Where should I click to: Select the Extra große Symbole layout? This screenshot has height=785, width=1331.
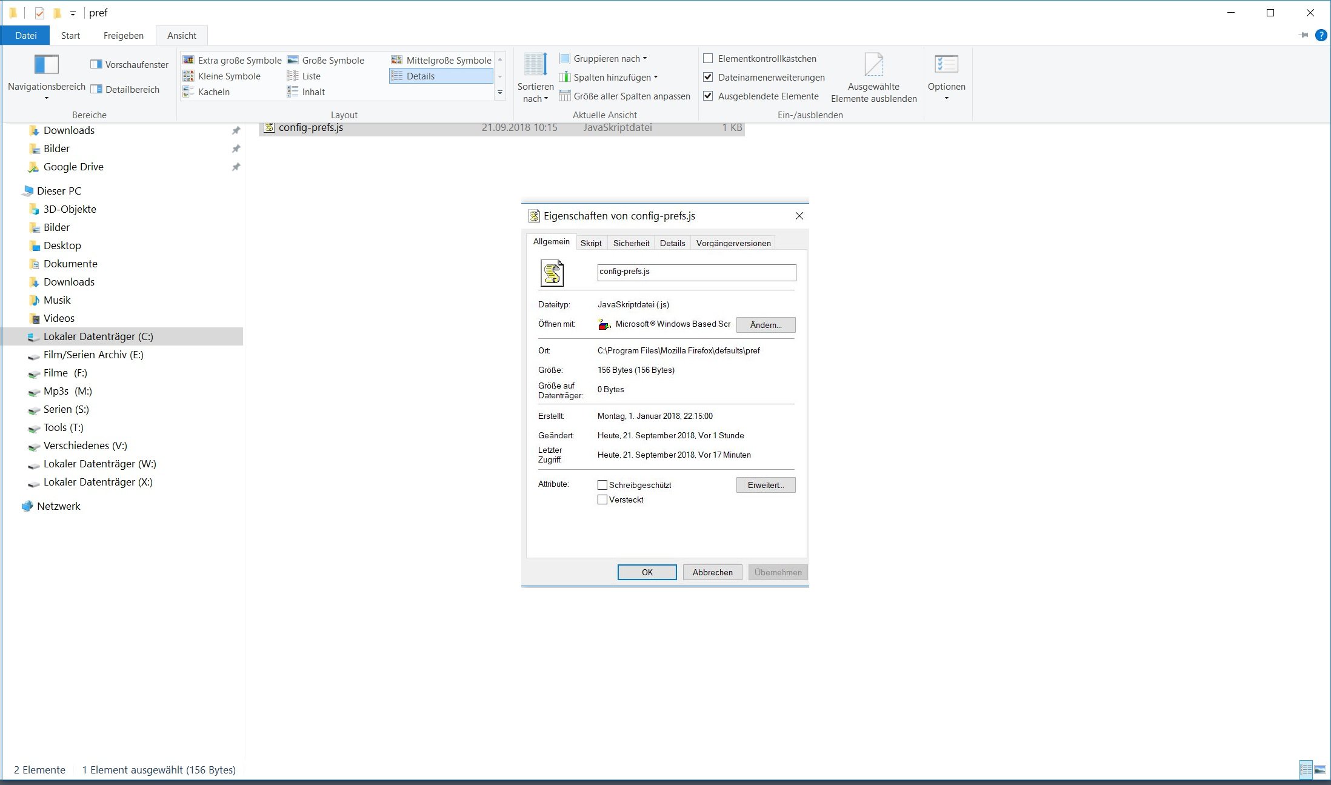233,60
